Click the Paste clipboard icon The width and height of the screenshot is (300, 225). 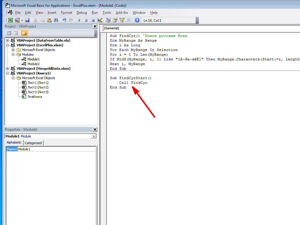click(x=49, y=20)
